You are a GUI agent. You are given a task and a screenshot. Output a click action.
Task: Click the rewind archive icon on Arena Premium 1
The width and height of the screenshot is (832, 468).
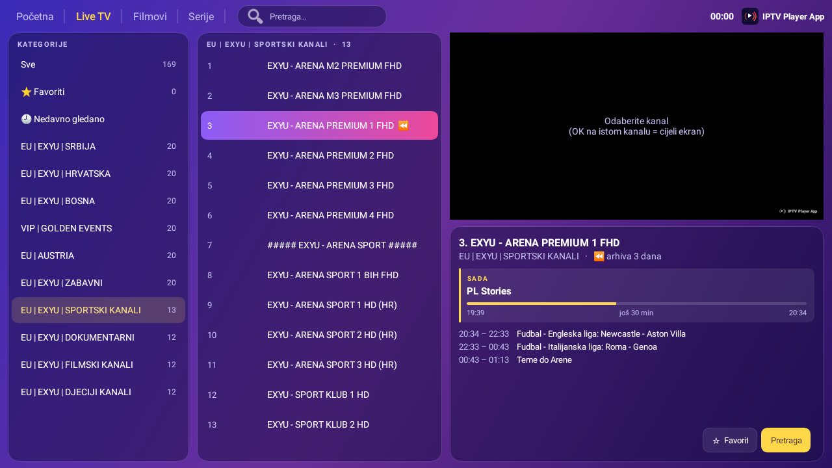[x=404, y=125]
